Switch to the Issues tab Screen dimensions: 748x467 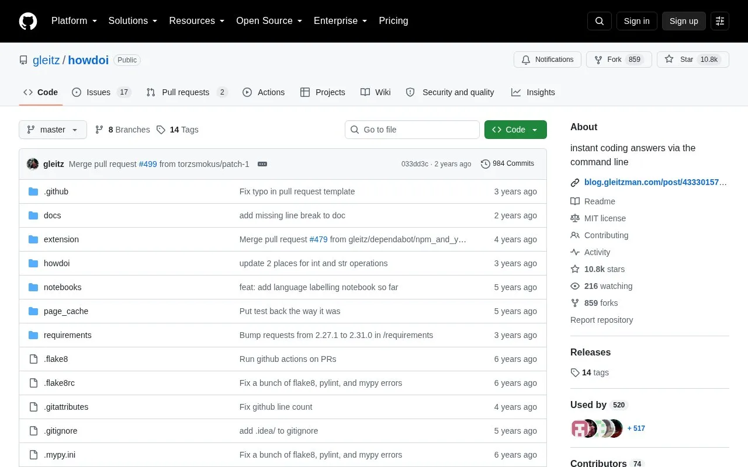(x=102, y=92)
